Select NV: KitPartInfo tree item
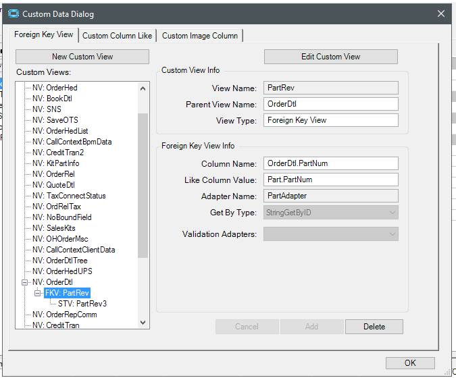This screenshot has width=456, height=378. click(x=55, y=163)
